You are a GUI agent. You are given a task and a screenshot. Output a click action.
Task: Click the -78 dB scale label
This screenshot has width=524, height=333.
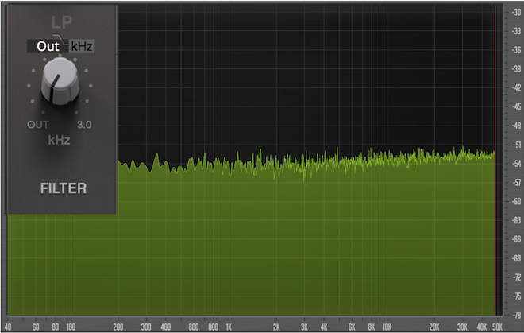pyautogui.click(x=516, y=315)
